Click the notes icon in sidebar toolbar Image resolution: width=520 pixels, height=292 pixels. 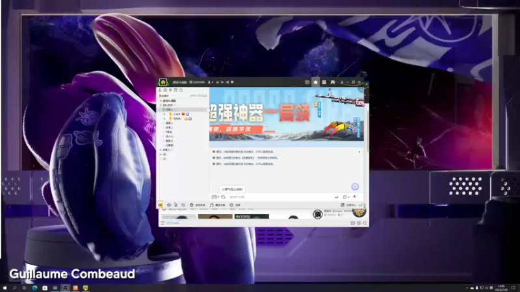pyautogui.click(x=175, y=90)
